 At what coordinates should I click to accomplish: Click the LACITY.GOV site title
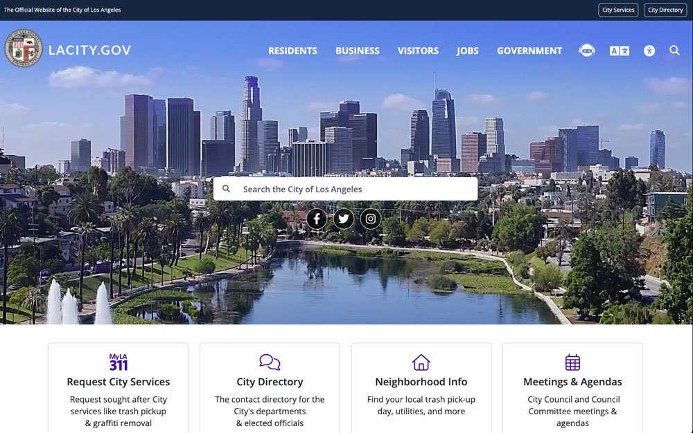point(89,50)
